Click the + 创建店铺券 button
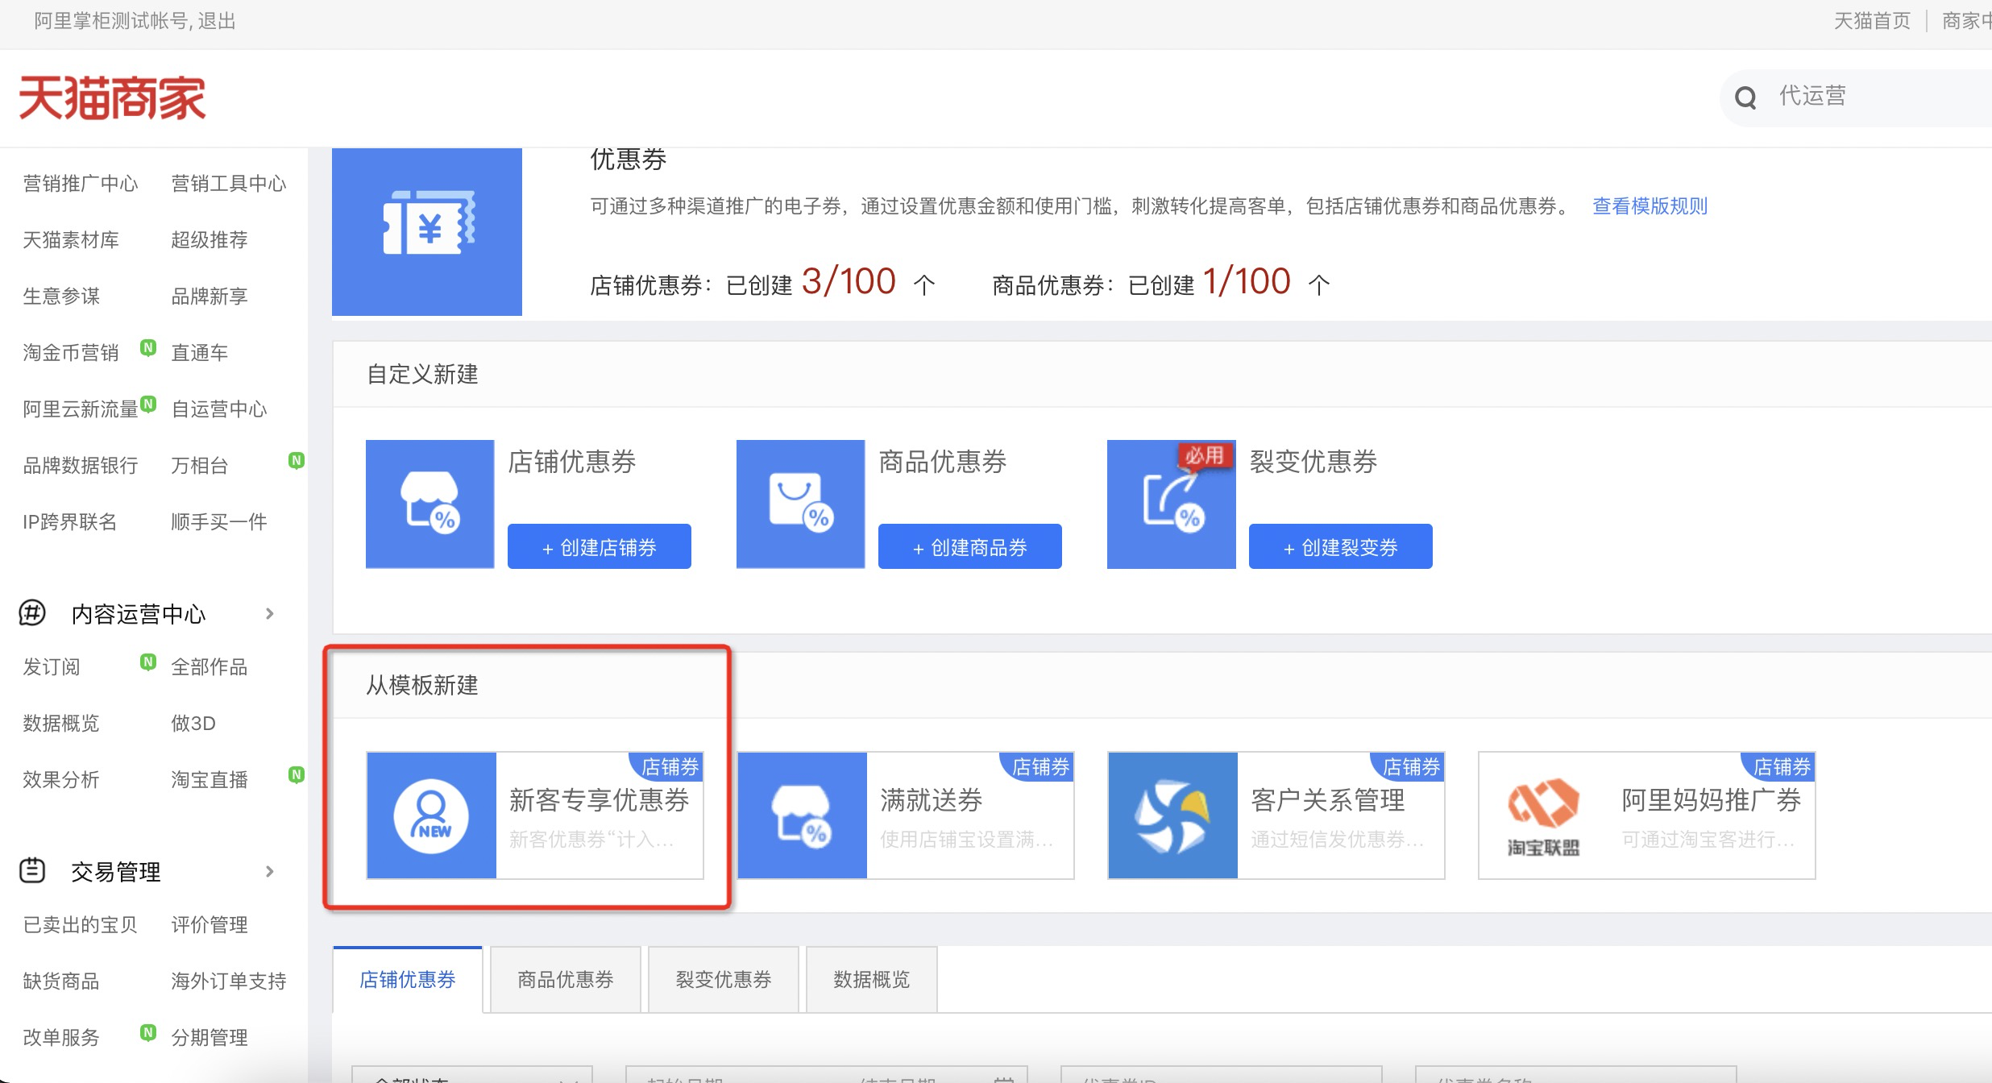1992x1083 pixels. [600, 546]
